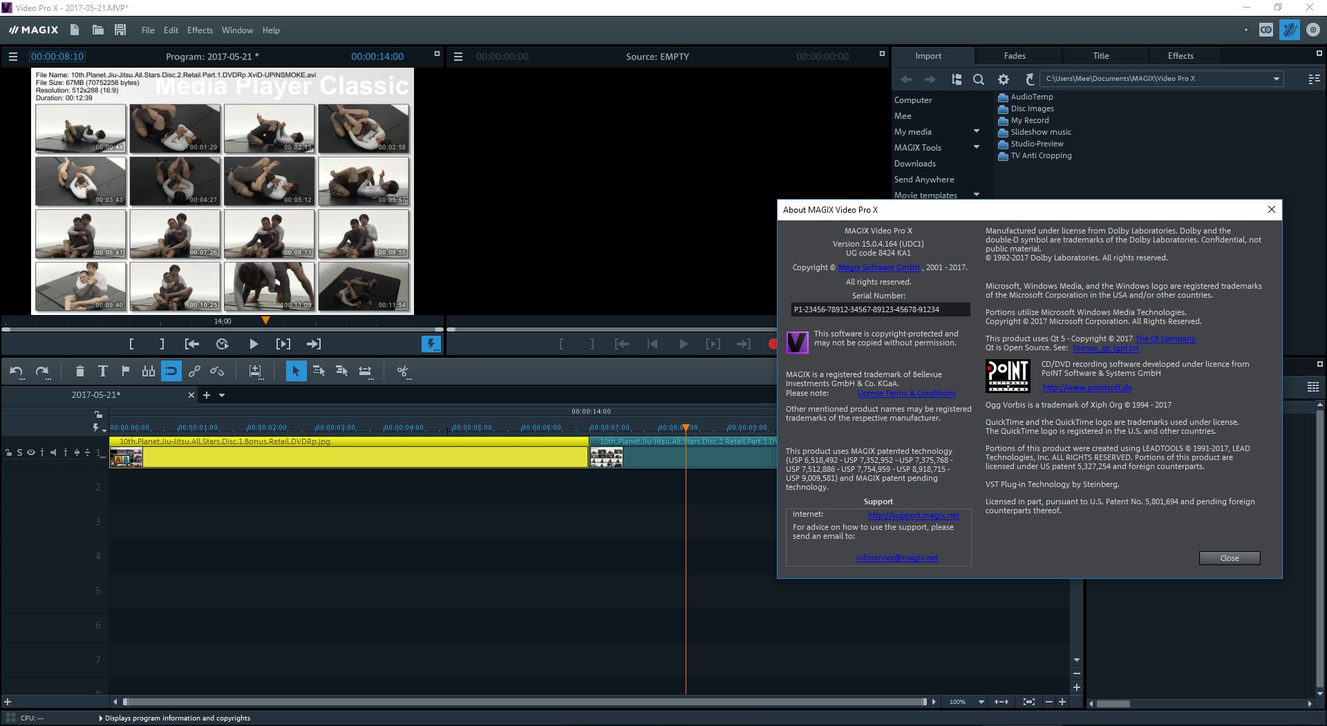
Task: Mute track 1 speaker icon
Action: click(53, 453)
